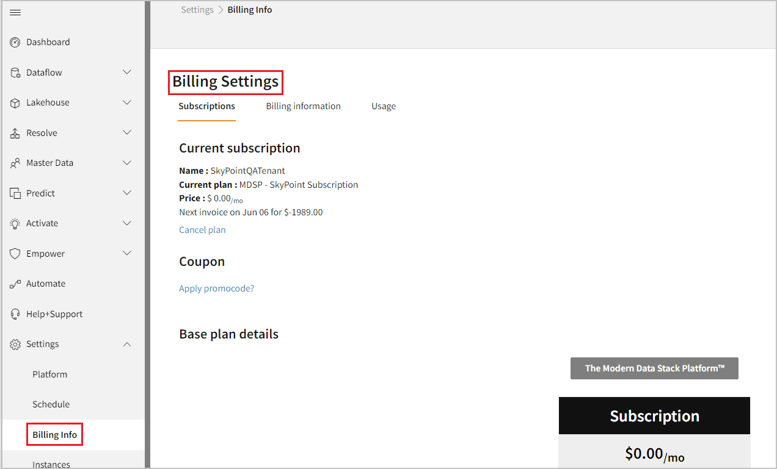Screen dimensions: 777x469
Task: Click the Empower shield icon
Action: (15, 254)
